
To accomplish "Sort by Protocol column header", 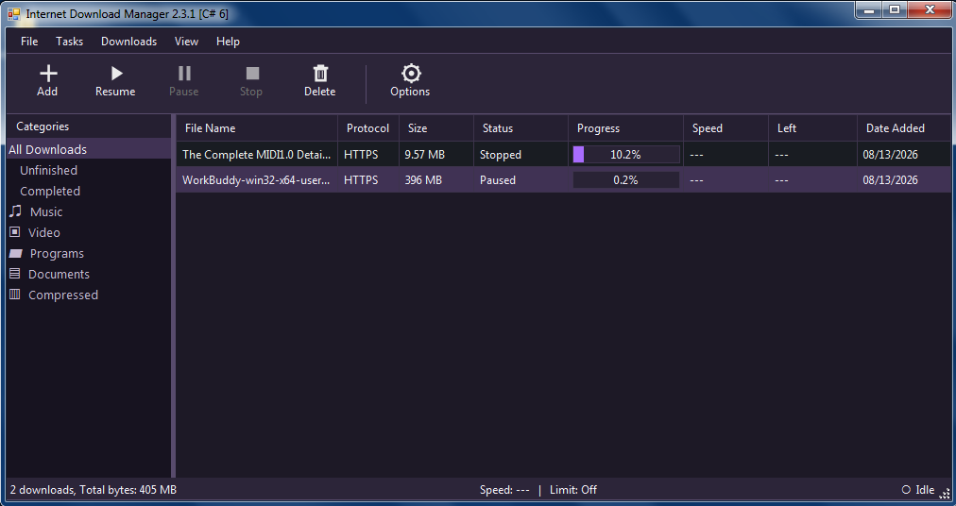I will pyautogui.click(x=368, y=128).
